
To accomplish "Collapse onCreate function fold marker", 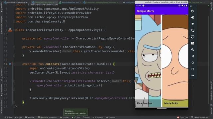I will (14, 64).
